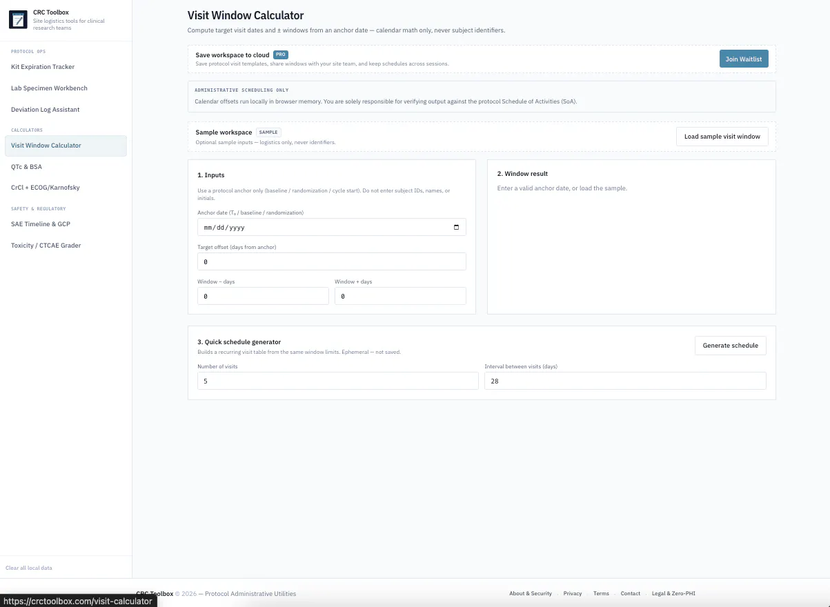Open Contact footer link
Screen dimensions: 830x607
(x=631, y=593)
